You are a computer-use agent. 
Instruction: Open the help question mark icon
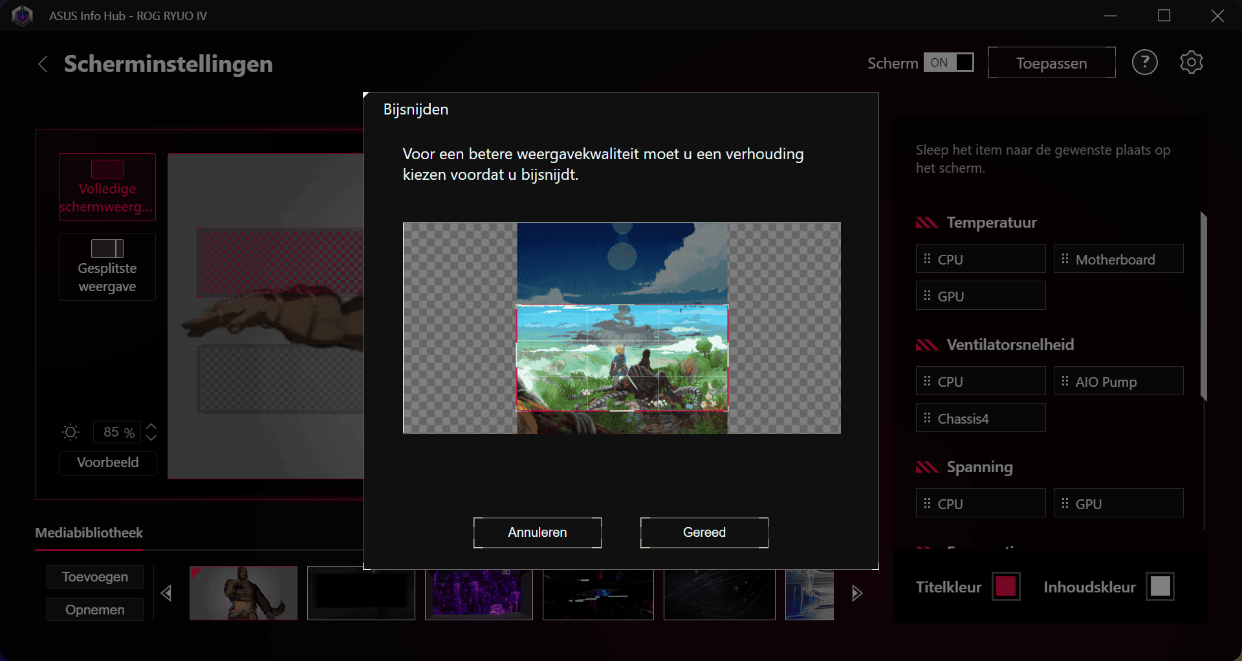coord(1144,63)
